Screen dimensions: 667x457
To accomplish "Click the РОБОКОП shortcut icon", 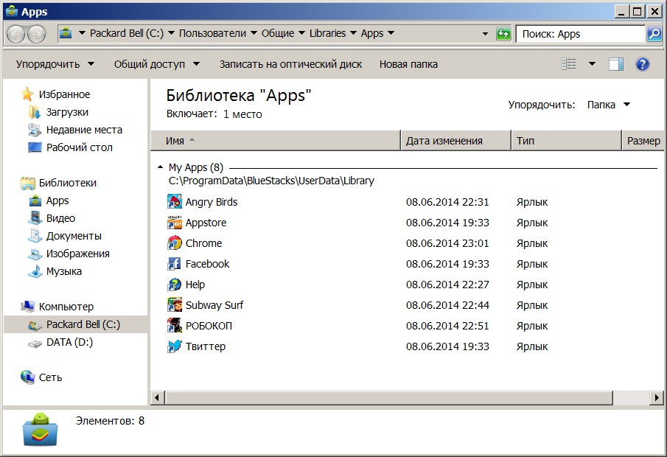I will tap(175, 326).
